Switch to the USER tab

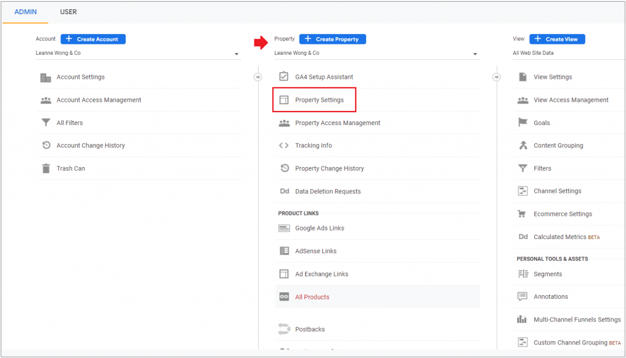68,12
